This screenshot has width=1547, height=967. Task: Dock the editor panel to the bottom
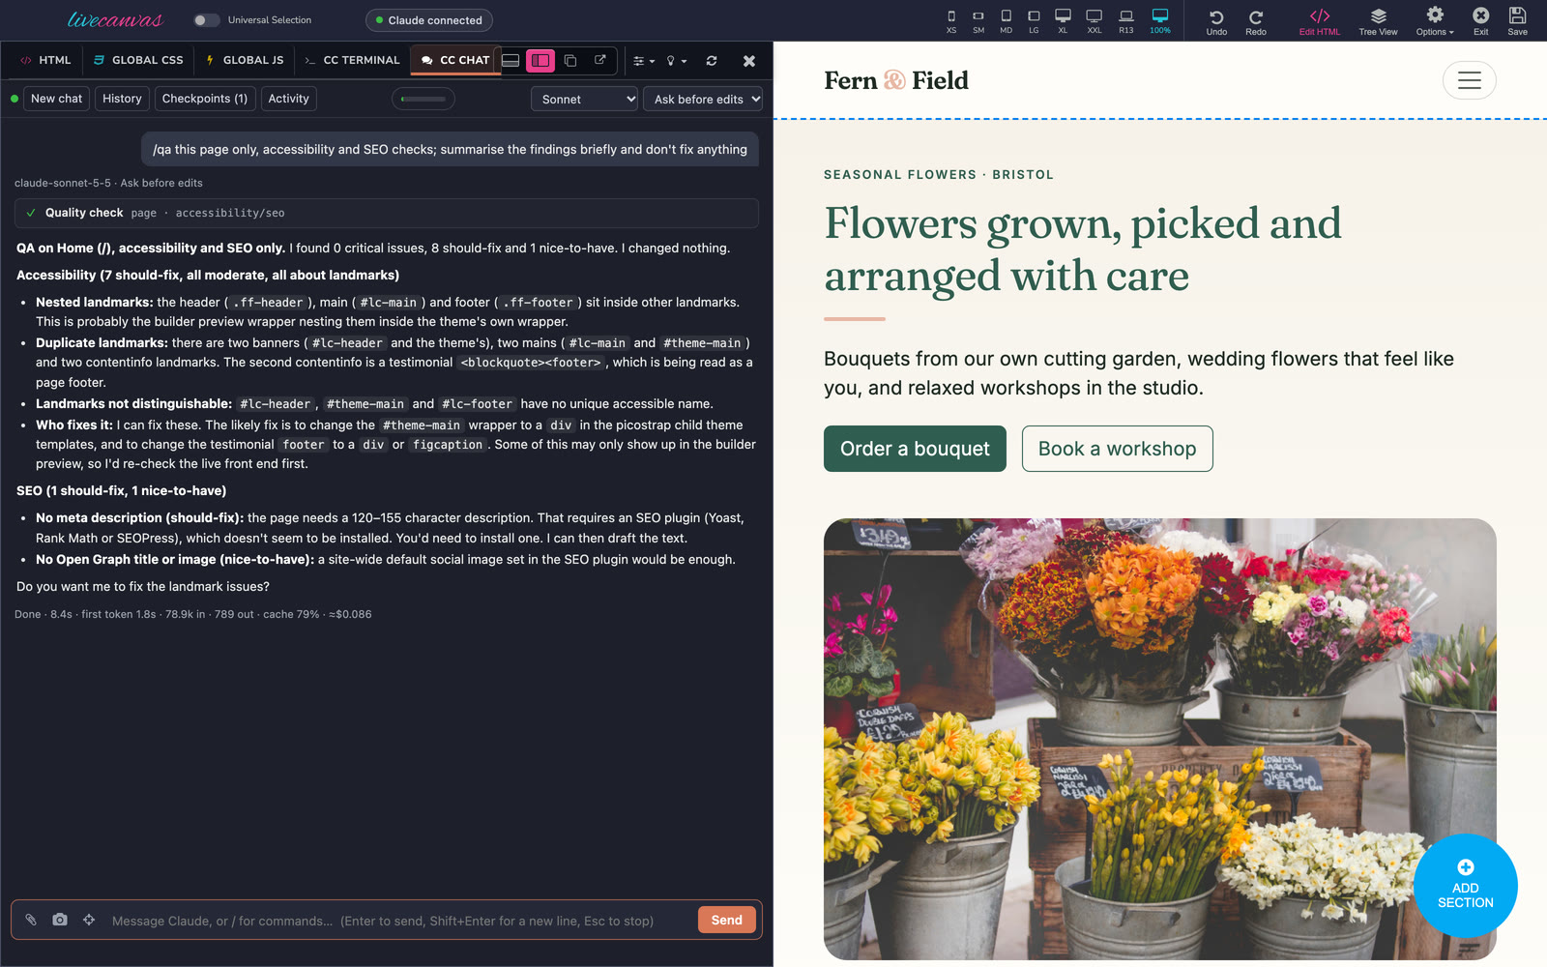point(511,60)
